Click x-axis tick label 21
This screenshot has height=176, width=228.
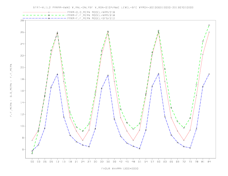coord(76,162)
